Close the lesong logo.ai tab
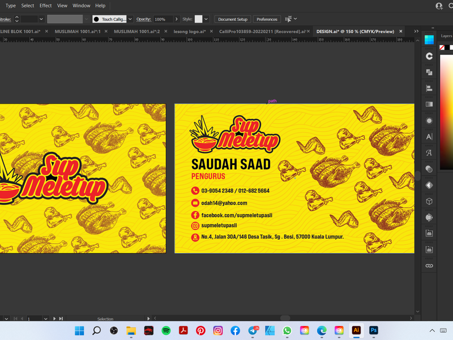Viewport: 453px width, 340px height. tap(211, 31)
